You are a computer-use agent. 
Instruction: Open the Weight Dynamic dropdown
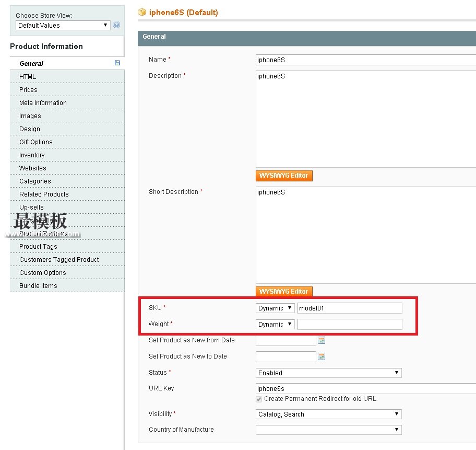pyautogui.click(x=275, y=324)
